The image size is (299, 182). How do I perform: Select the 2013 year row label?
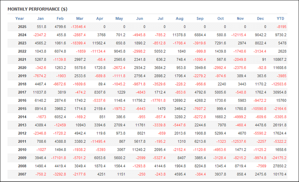coord(22,125)
